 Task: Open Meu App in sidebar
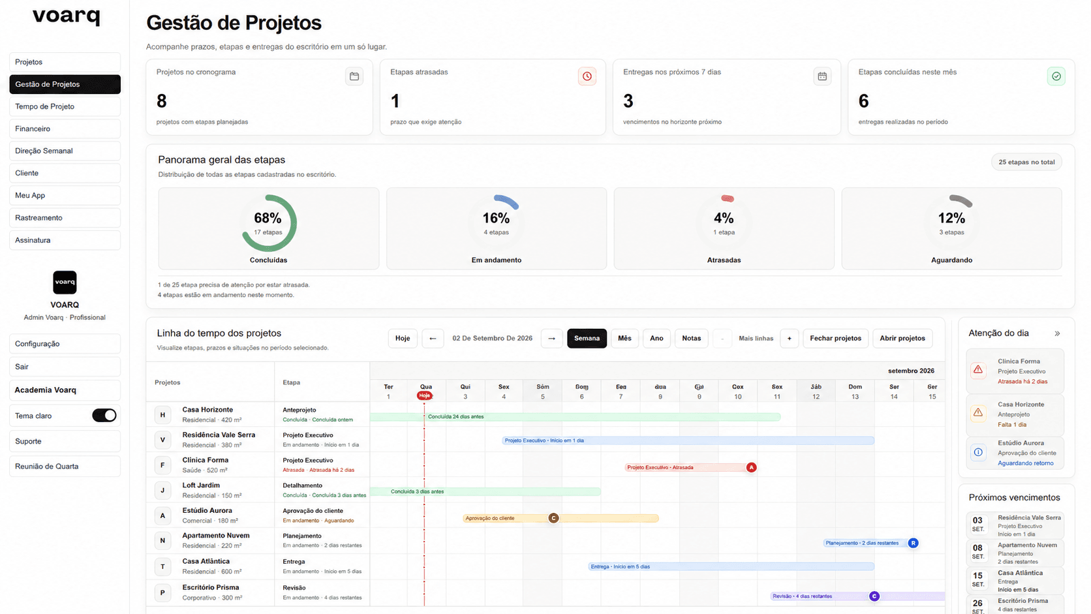coord(65,195)
